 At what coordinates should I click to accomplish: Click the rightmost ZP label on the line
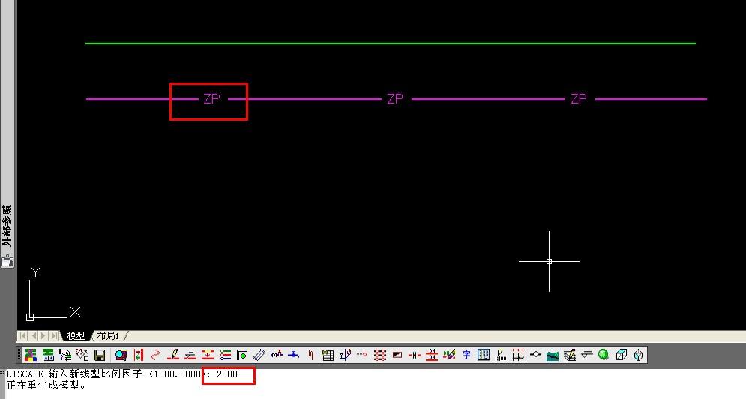coord(579,98)
